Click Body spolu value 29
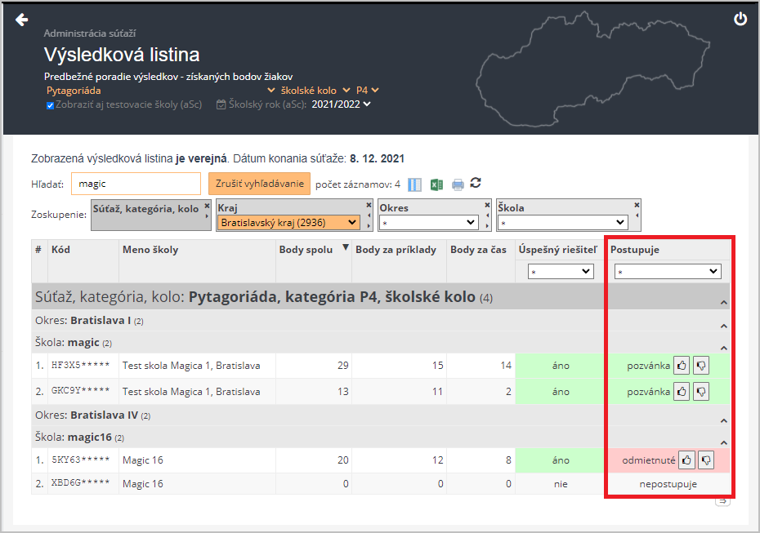The width and height of the screenshot is (760, 533). (x=343, y=366)
